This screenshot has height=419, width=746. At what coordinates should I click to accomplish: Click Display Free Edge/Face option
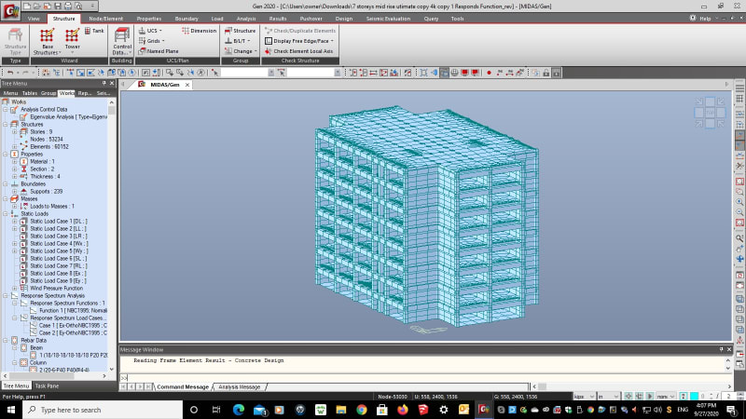[299, 41]
